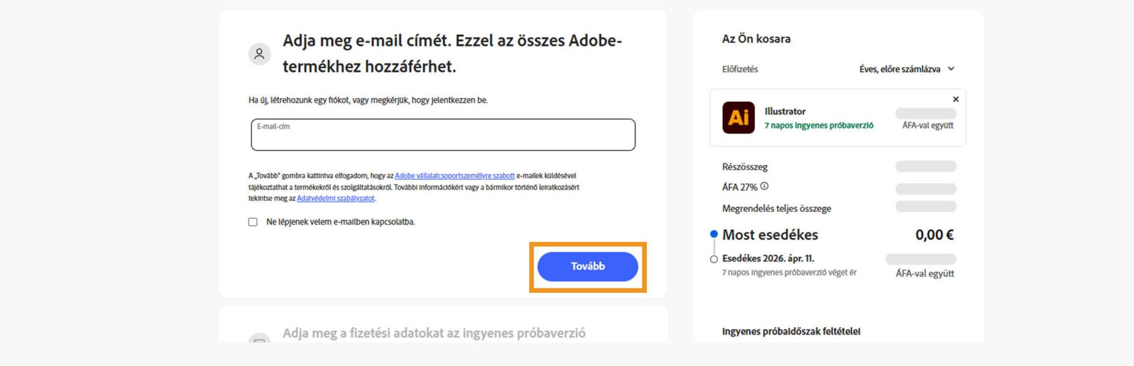Open the "Éves, előre számlázva" dropdown
1134x366 pixels.
pyautogui.click(x=904, y=69)
